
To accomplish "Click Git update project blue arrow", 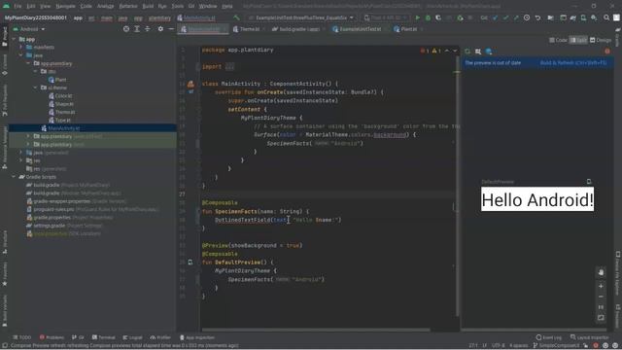I will pyautogui.click(x=495, y=17).
